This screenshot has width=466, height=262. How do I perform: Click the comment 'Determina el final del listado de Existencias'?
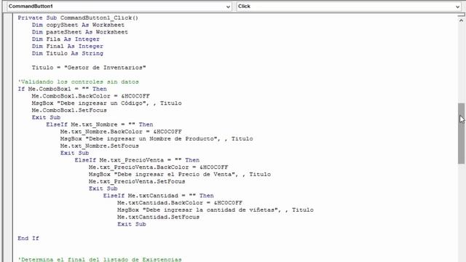(100, 259)
